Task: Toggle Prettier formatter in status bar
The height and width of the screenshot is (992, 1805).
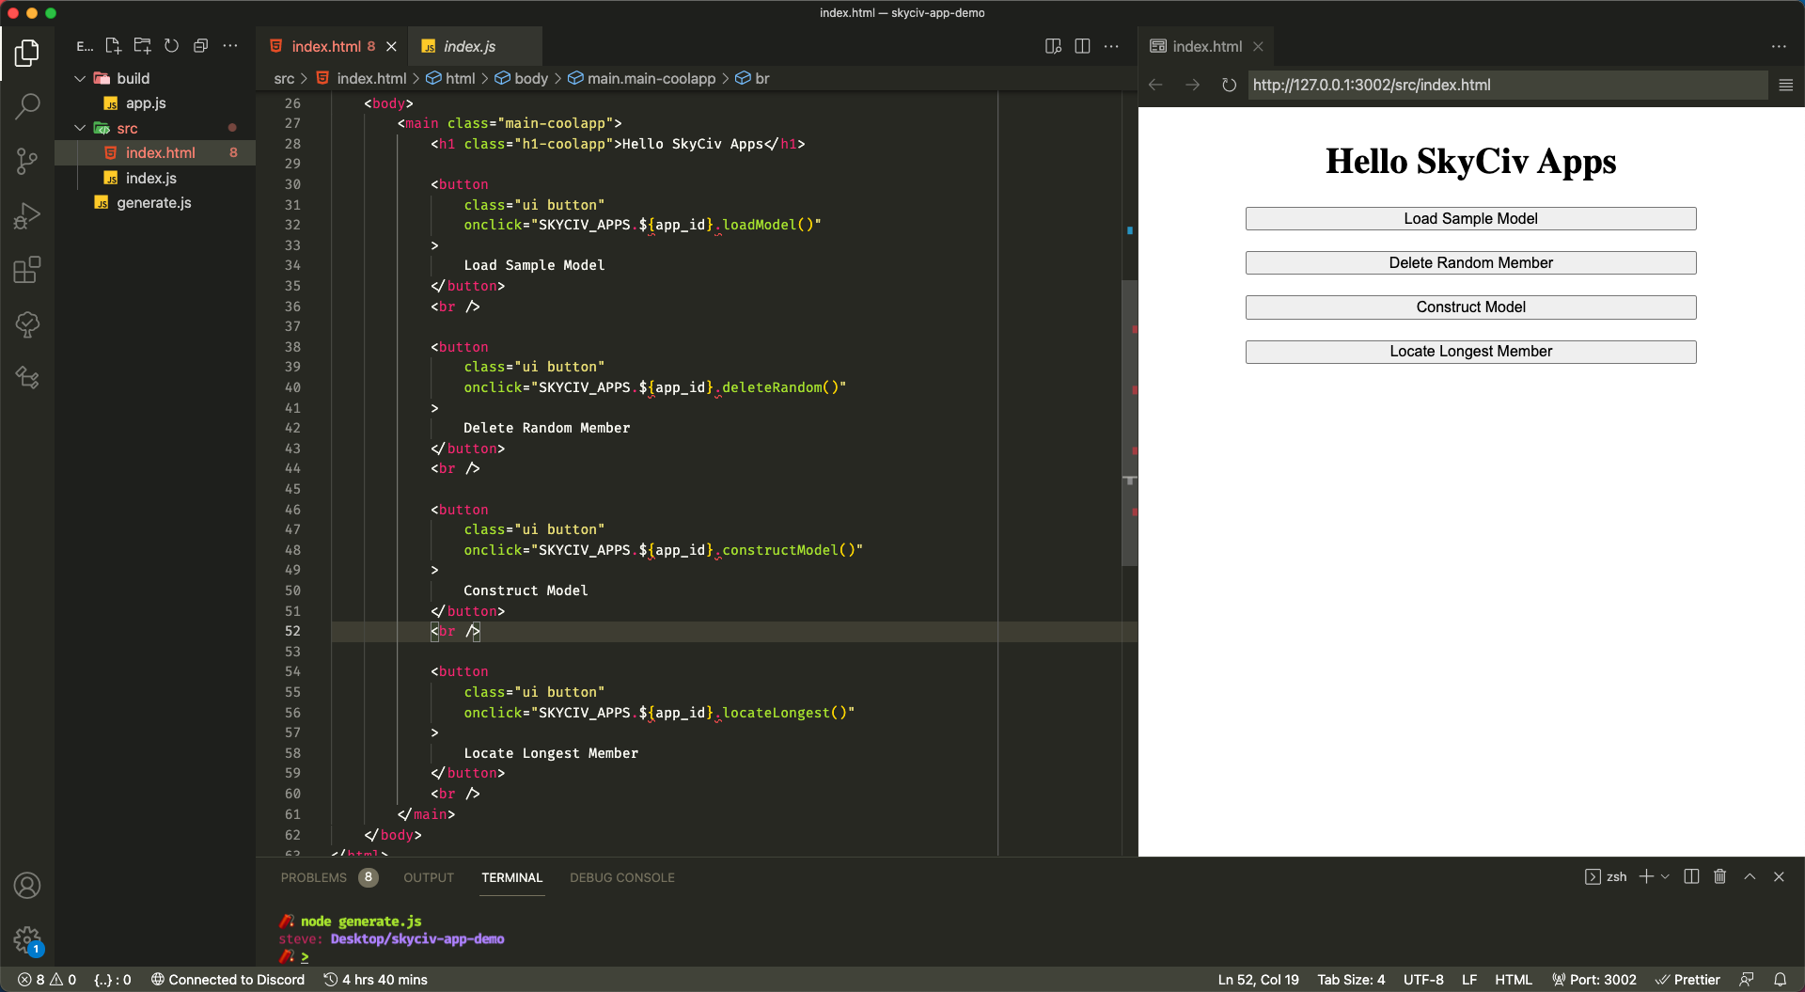Action: (x=1687, y=979)
